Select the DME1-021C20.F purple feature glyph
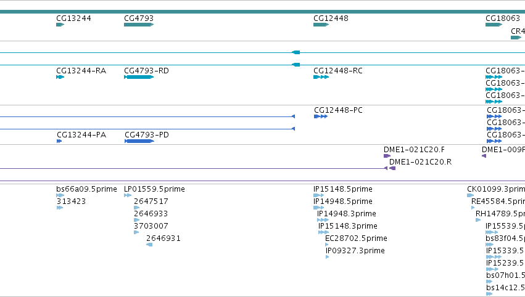The height and width of the screenshot is (297, 525). (387, 156)
